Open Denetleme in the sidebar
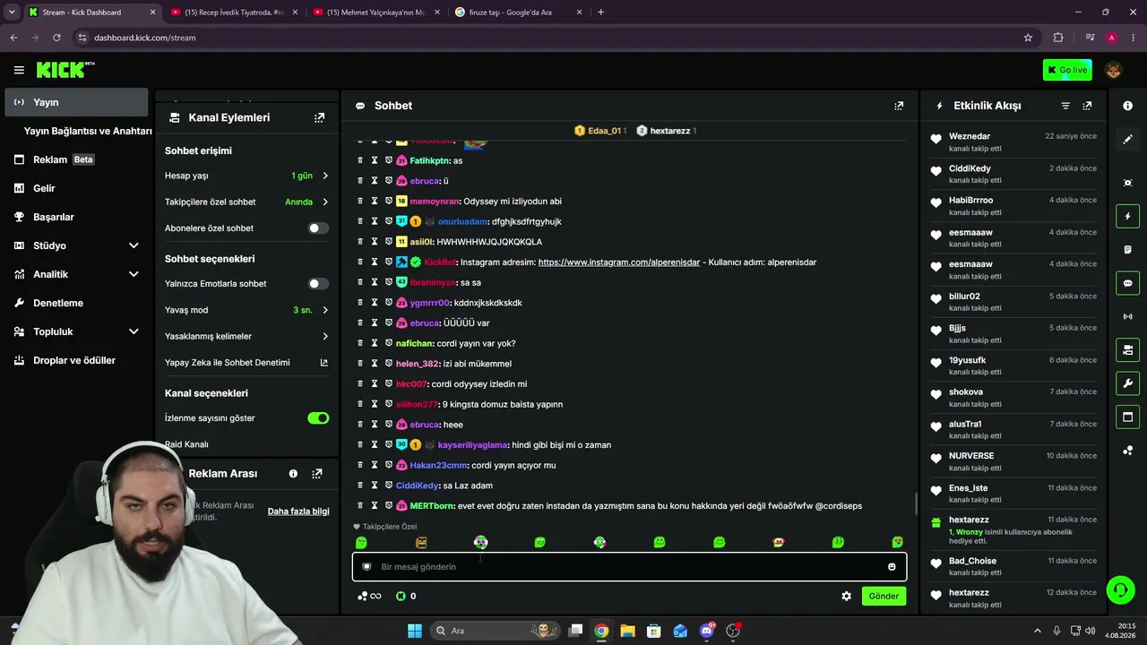Screen dimensions: 1147x645 tap(74, 303)
